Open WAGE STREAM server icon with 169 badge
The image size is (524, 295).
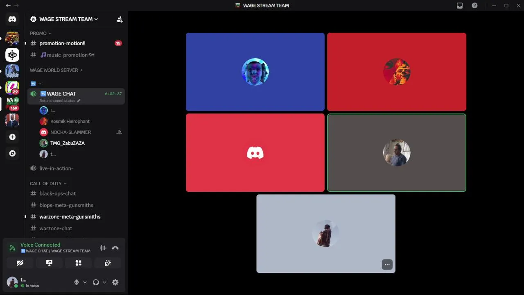(12, 104)
